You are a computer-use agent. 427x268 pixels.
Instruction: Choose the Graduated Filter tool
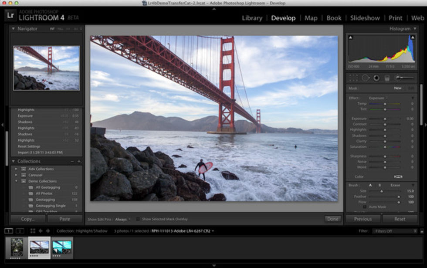[x=387, y=78]
